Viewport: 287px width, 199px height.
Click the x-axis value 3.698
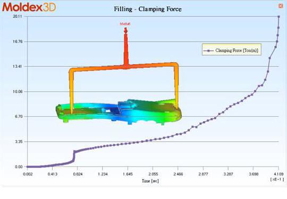click(254, 174)
